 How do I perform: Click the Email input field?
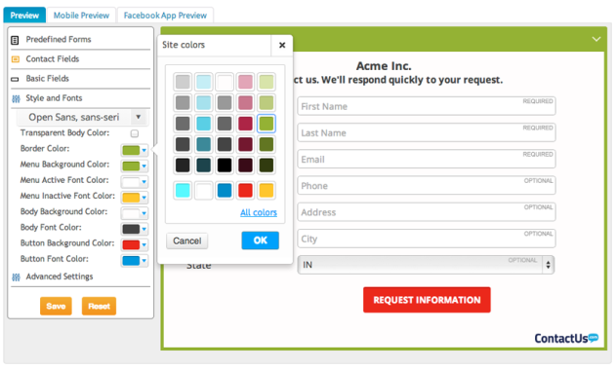click(427, 159)
